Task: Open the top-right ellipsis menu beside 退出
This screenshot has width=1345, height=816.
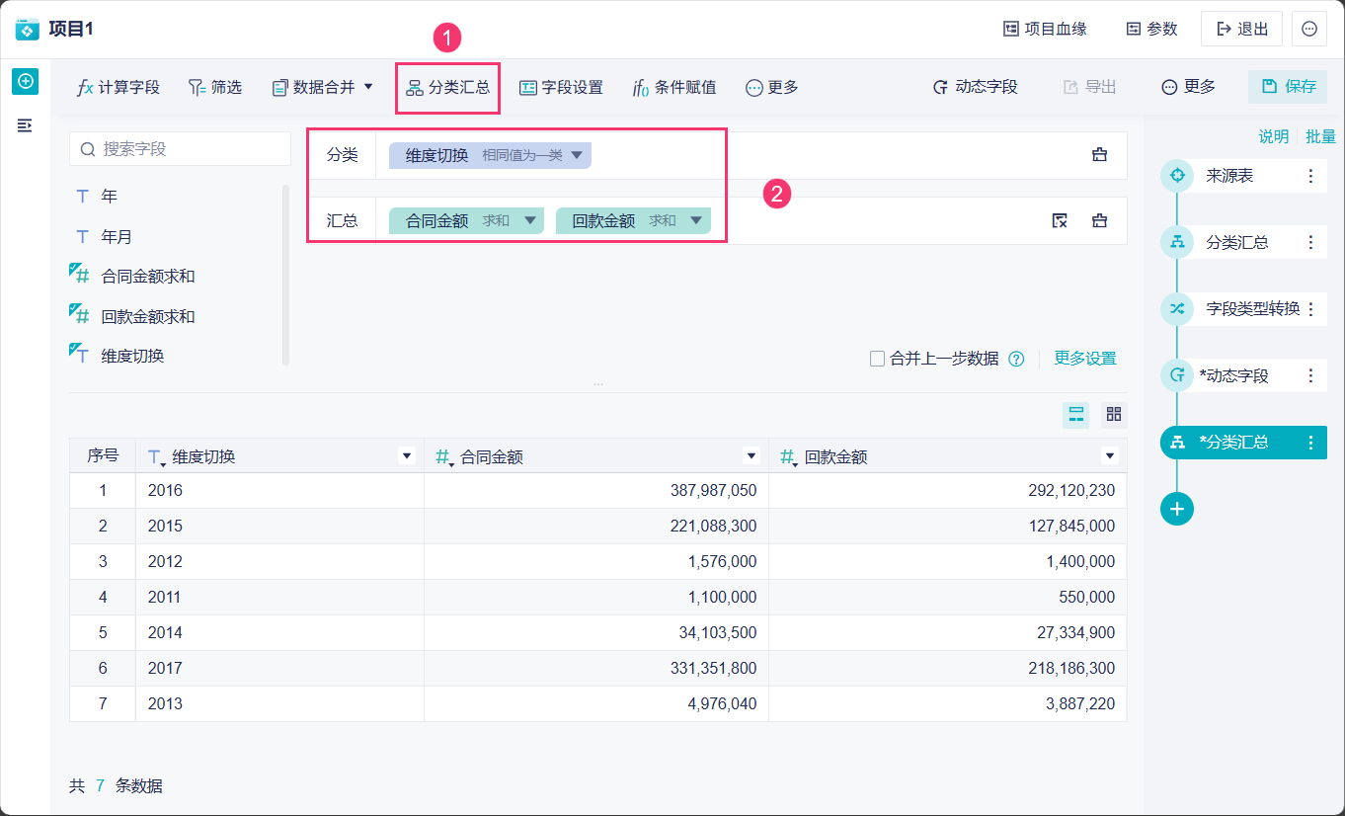Action: click(1309, 29)
